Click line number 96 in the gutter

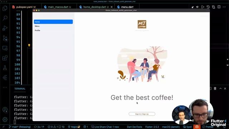coord(18,46)
